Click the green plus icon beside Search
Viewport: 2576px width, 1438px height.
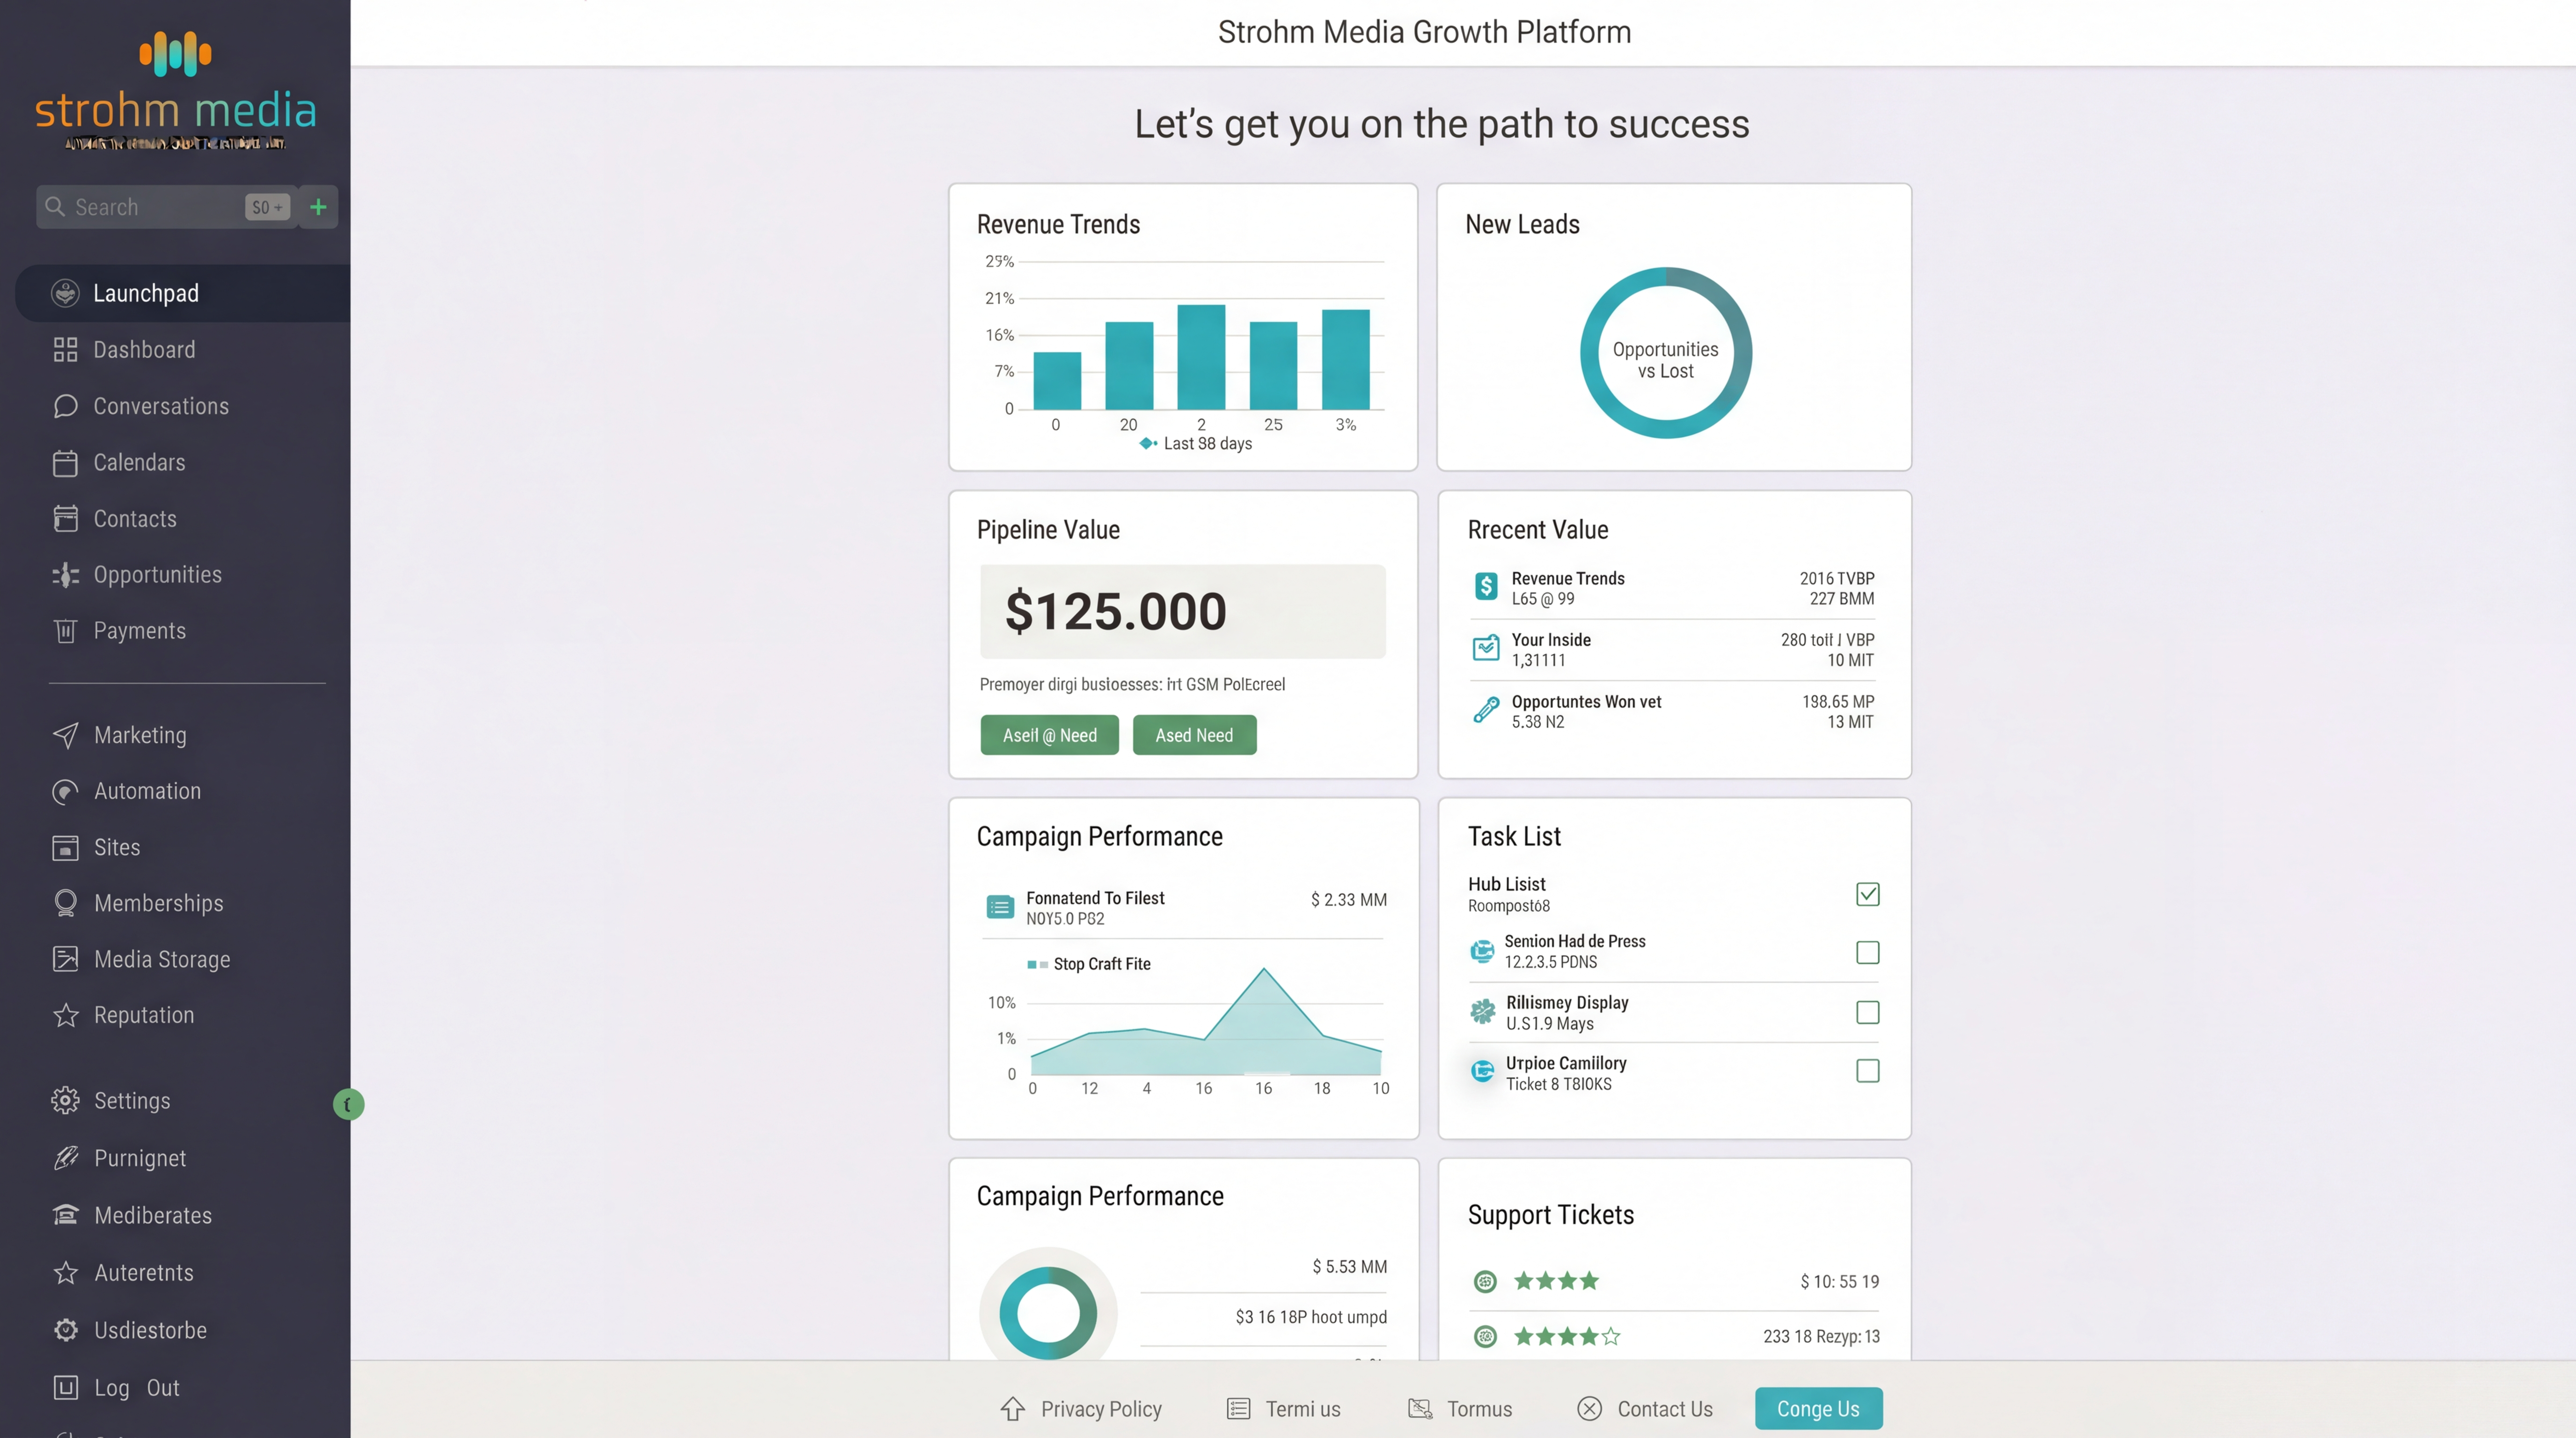coord(318,207)
